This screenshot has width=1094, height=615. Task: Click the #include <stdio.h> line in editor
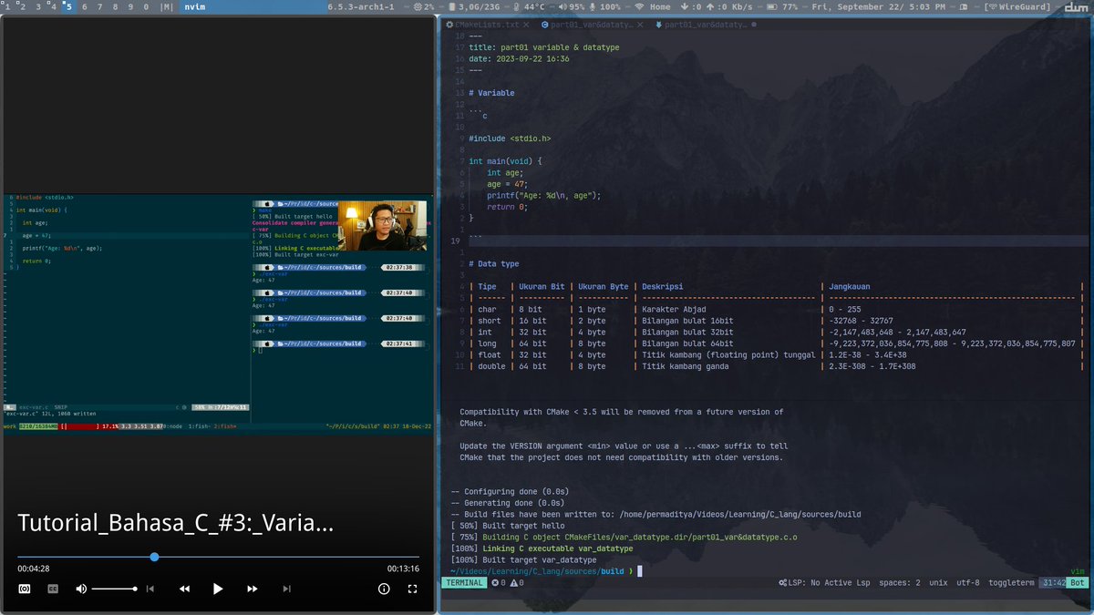coord(510,138)
